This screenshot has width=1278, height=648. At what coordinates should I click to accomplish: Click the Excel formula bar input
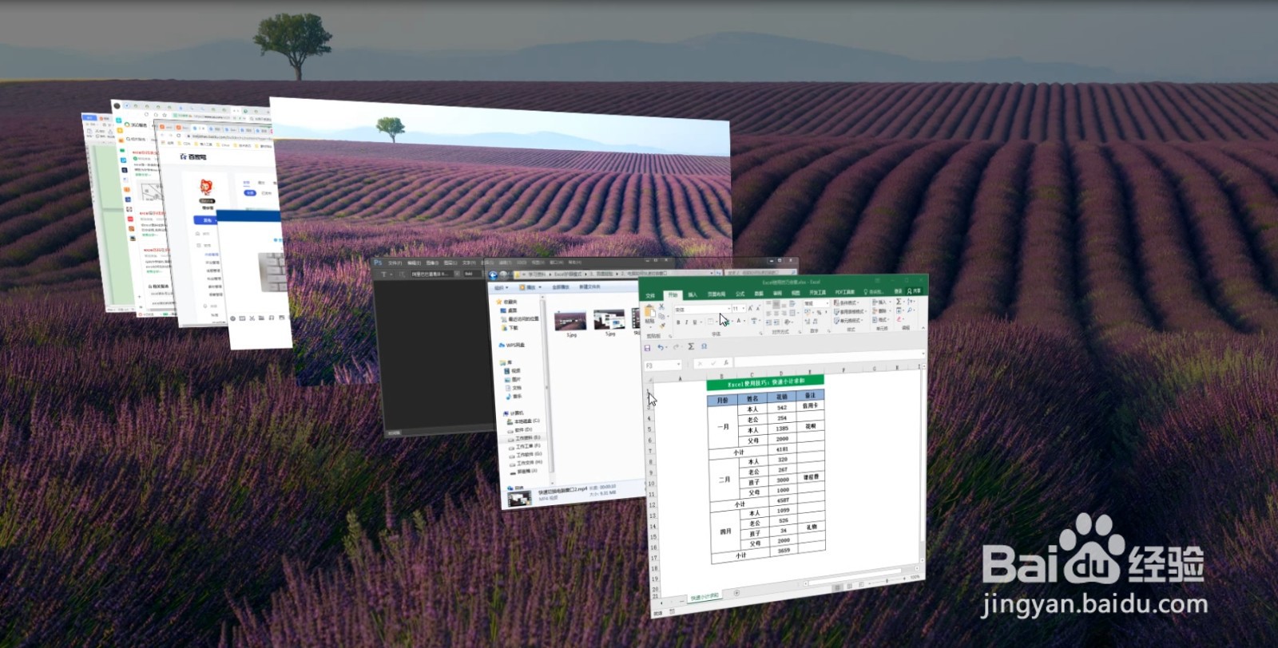827,358
